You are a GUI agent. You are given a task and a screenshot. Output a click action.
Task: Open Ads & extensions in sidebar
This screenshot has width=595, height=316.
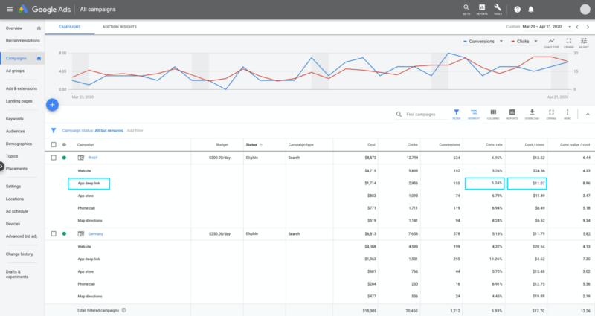[22, 88]
